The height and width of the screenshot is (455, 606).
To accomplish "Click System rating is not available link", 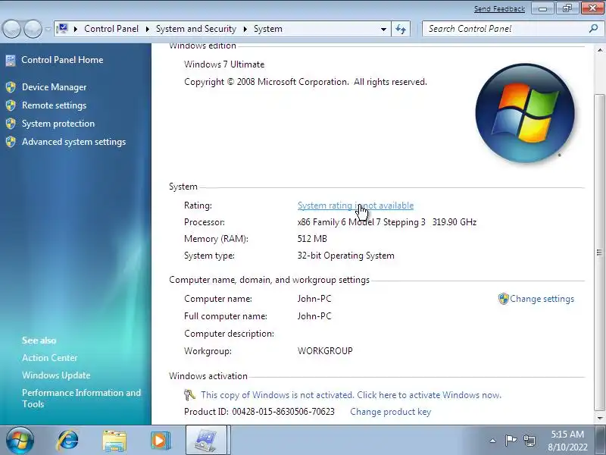I will [x=355, y=206].
